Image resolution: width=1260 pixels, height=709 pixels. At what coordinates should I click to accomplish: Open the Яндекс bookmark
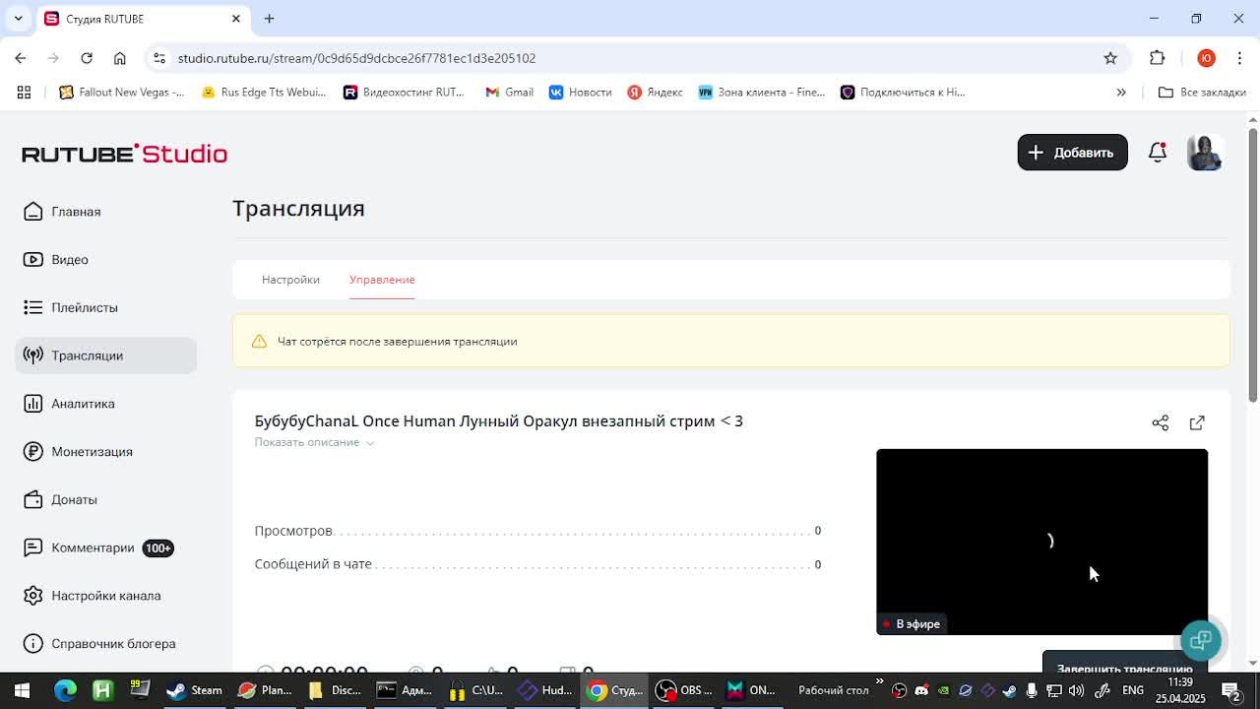click(656, 93)
